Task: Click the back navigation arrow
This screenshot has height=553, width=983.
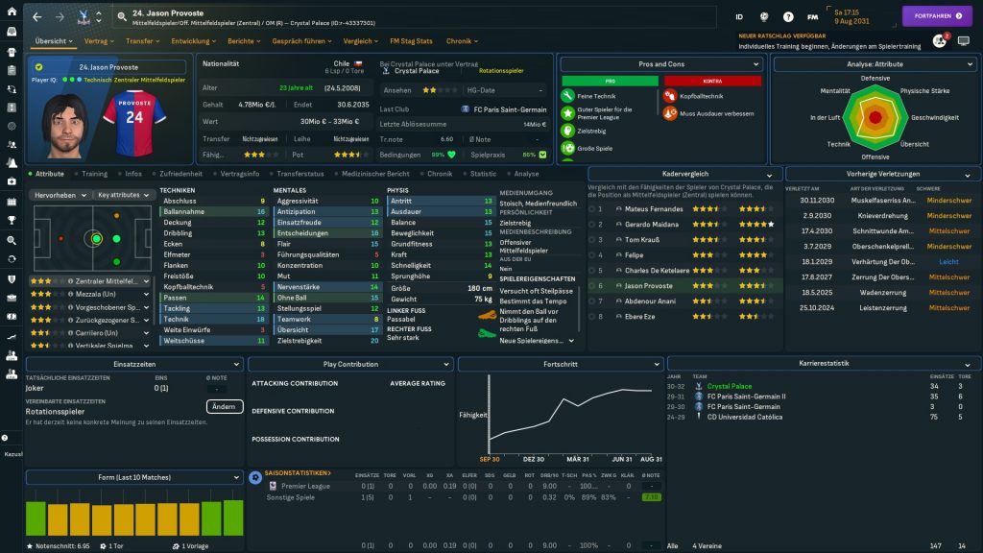Action: (x=37, y=16)
